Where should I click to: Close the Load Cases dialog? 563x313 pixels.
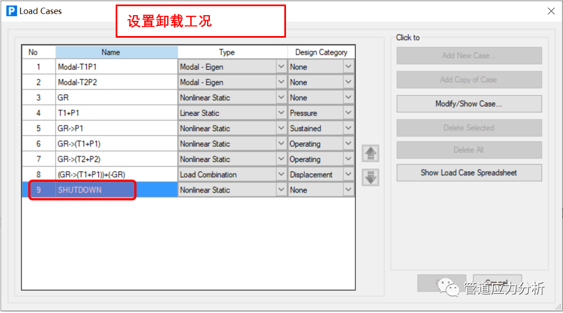[x=551, y=11]
